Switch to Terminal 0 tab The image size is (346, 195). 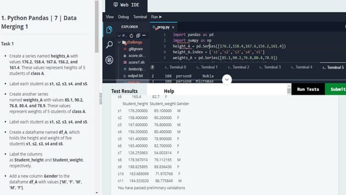pyautogui.click(x=175, y=67)
